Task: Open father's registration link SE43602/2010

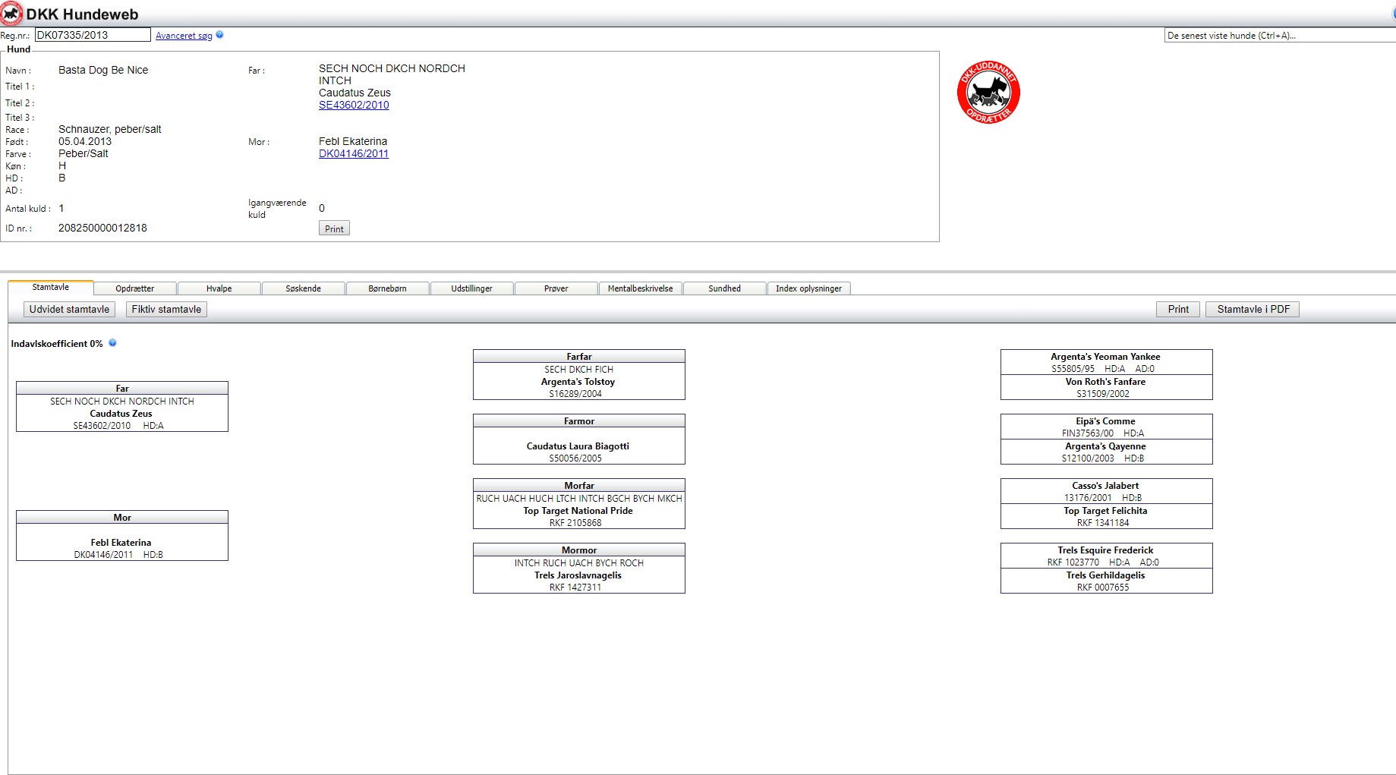Action: pyautogui.click(x=354, y=105)
